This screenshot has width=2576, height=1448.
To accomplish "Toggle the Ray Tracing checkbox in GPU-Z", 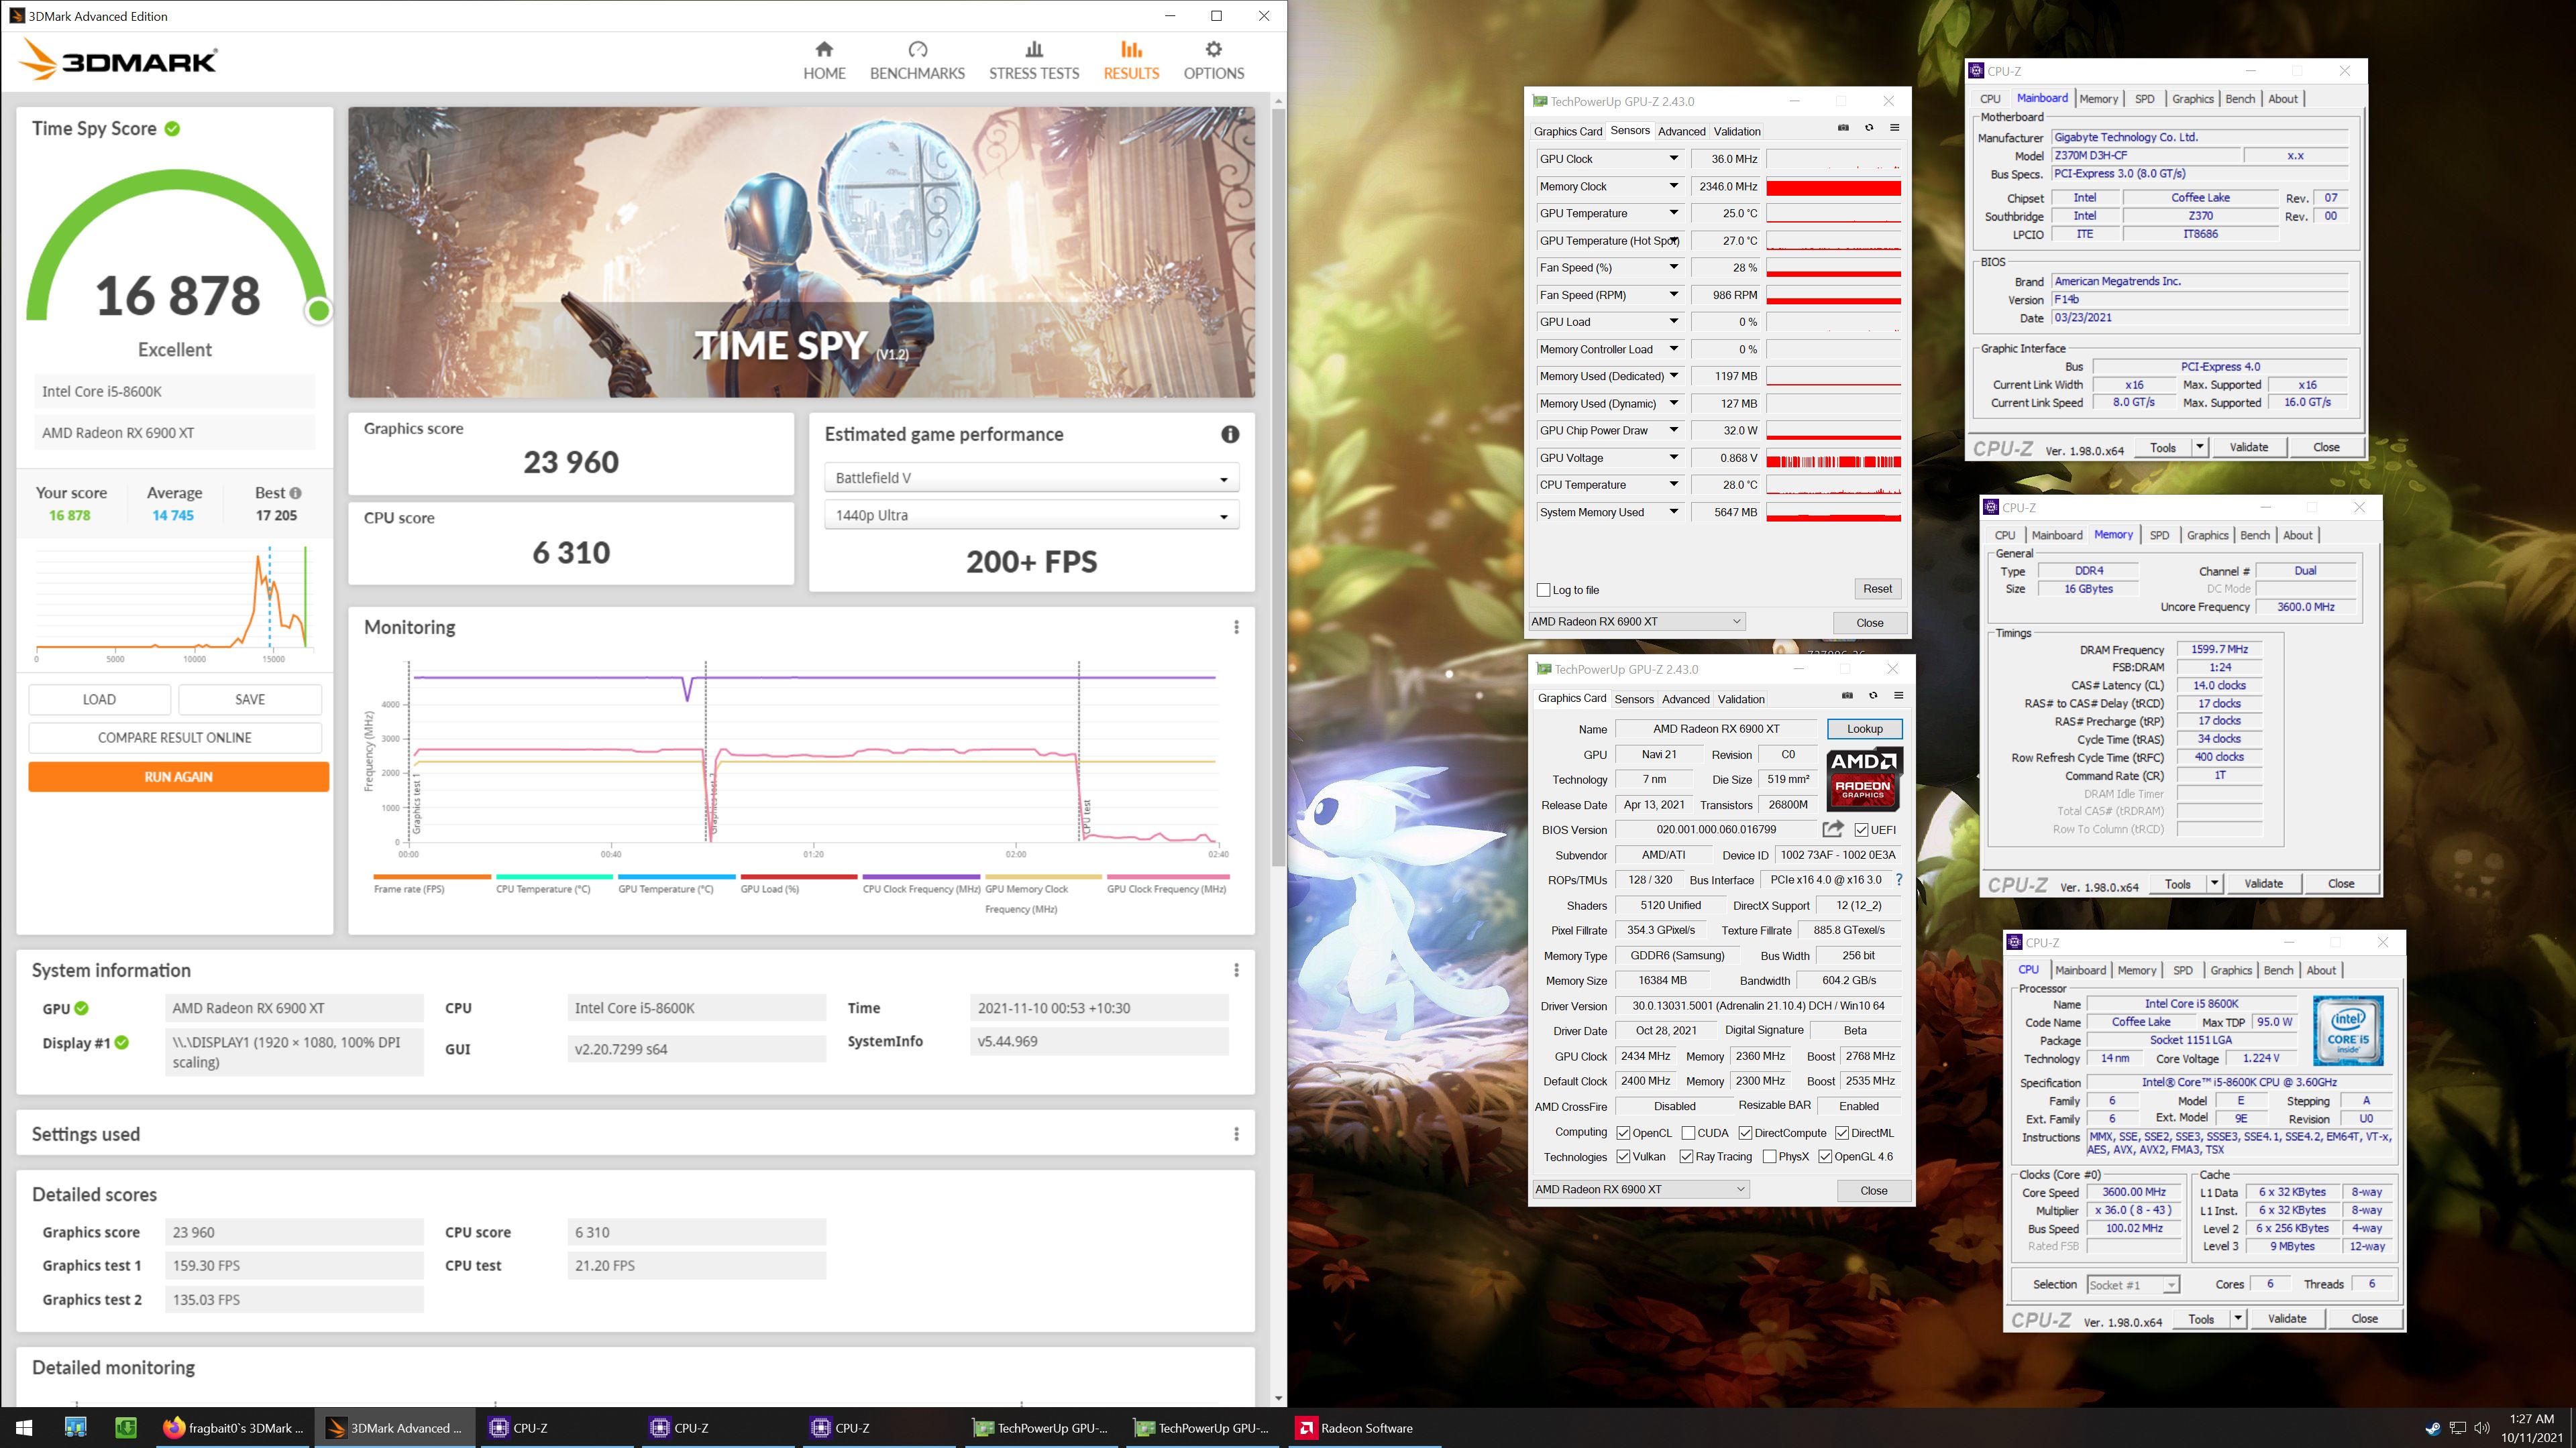I will (1686, 1156).
